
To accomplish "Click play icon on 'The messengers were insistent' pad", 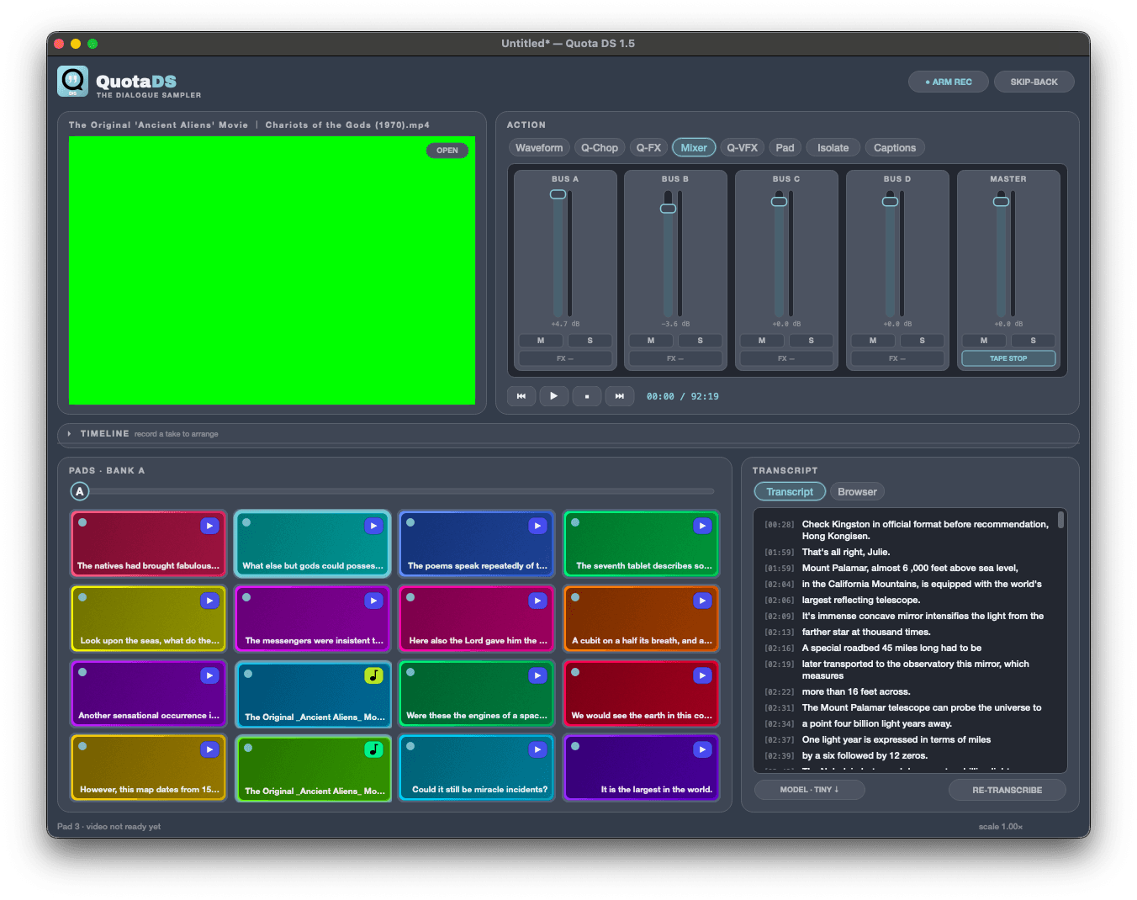I will (373, 601).
